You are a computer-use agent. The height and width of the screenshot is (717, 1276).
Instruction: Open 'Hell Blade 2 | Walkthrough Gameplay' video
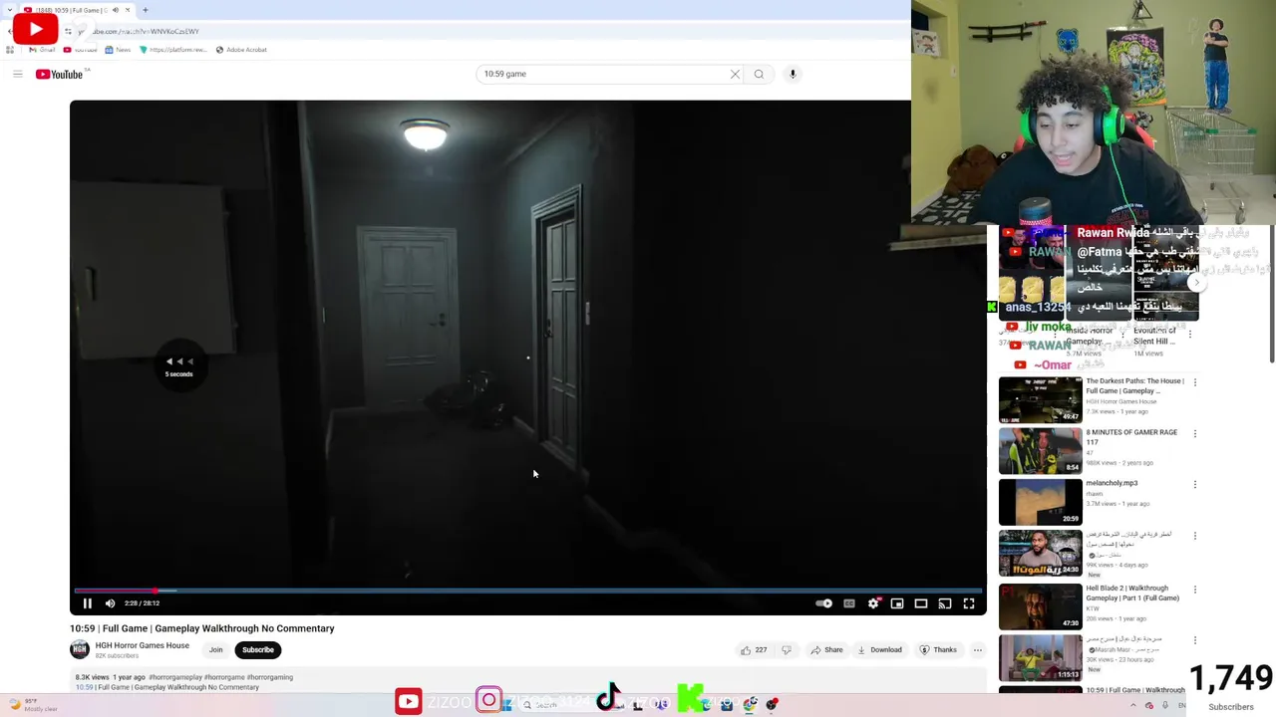[1132, 594]
